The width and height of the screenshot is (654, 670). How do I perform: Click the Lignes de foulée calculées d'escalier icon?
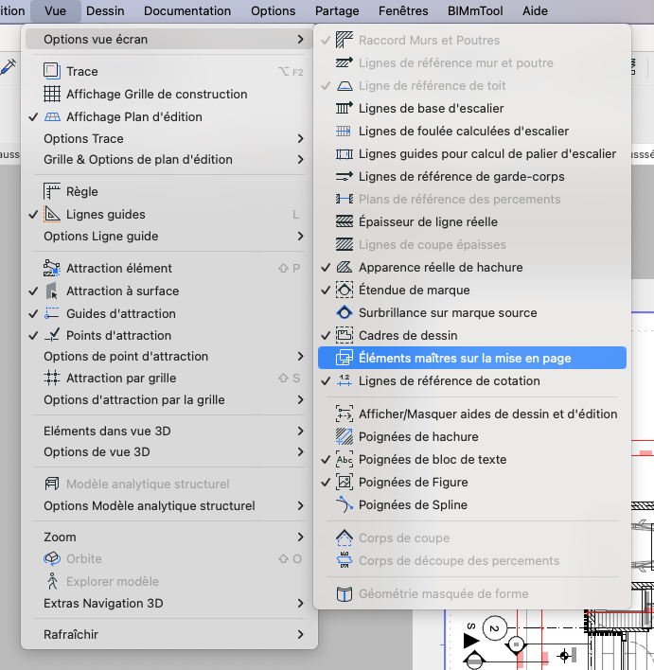(x=344, y=132)
